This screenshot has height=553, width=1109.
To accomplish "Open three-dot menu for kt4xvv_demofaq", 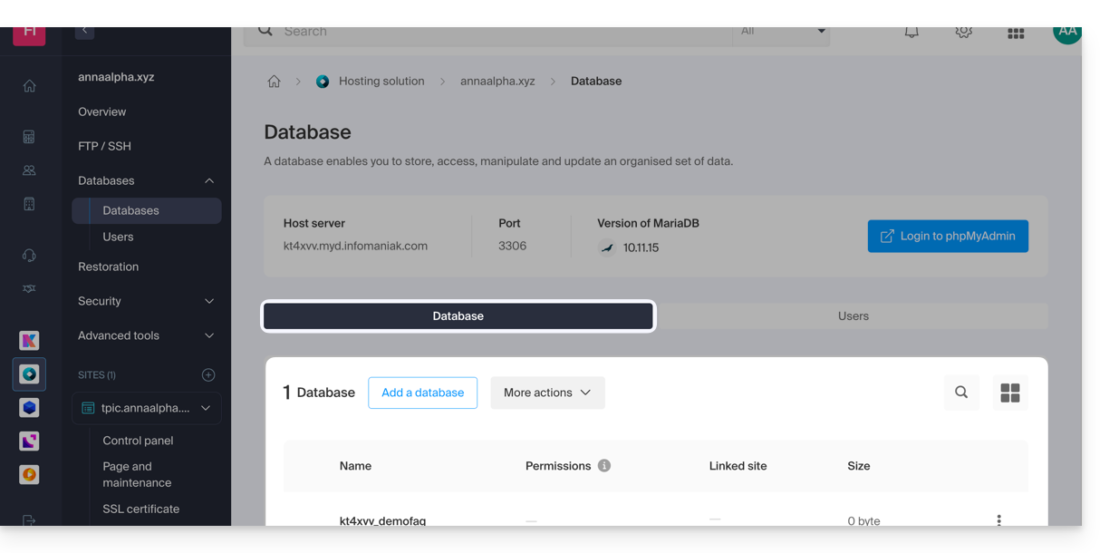I will tap(998, 520).
